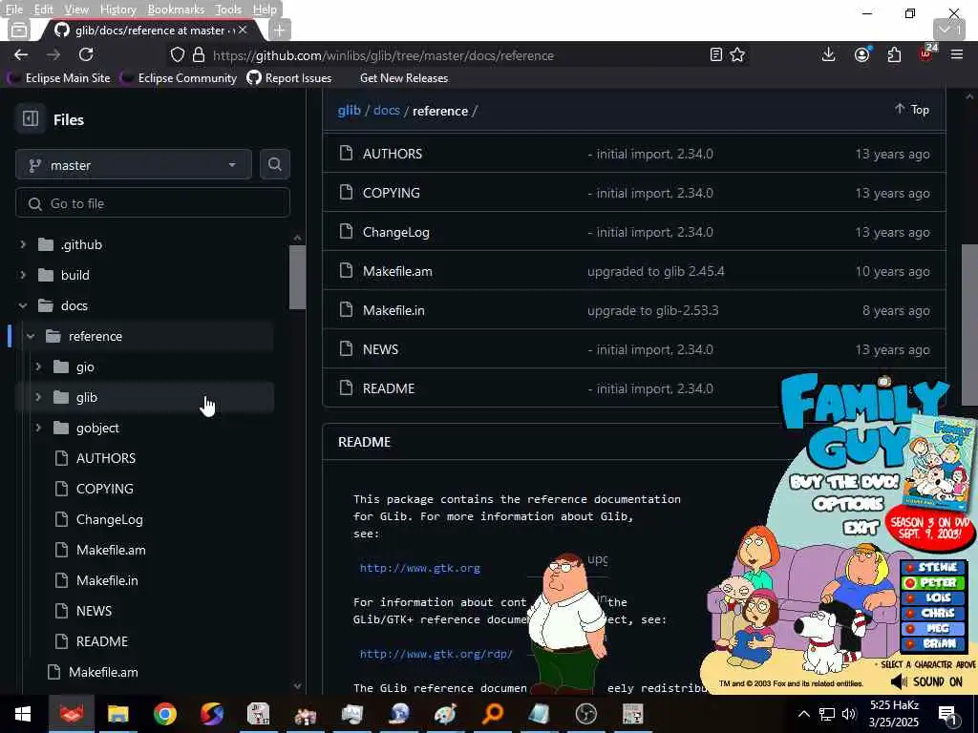Collapse the reference folder chevron

(x=31, y=336)
